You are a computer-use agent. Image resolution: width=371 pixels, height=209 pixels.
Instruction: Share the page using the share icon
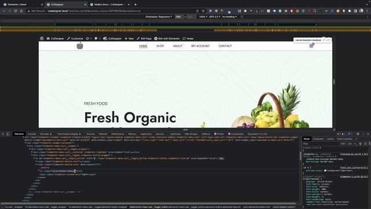click(x=197, y=11)
